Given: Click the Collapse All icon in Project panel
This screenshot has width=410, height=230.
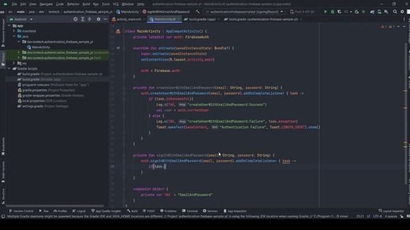Looking at the screenshot, I should coord(90,19).
